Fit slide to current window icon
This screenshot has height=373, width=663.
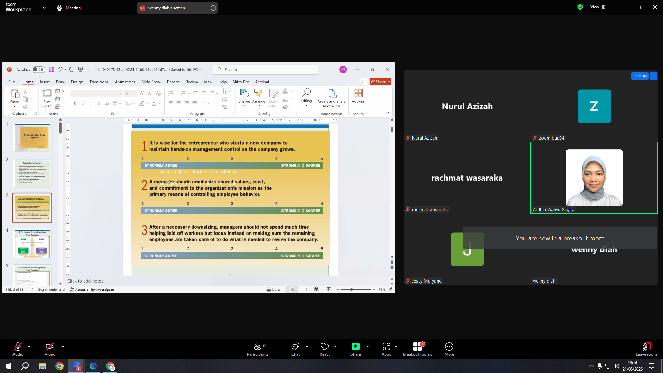click(391, 290)
